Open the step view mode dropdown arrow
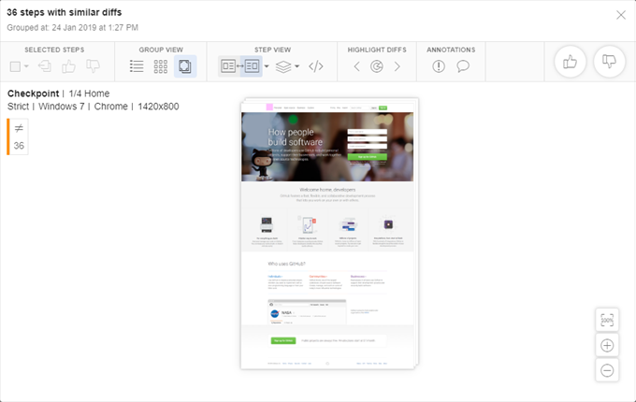The width and height of the screenshot is (636, 402). (267, 66)
